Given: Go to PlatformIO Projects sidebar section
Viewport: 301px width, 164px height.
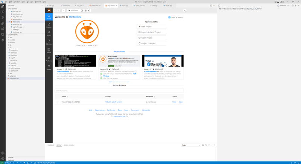Looking at the screenshot, I should (49, 25).
